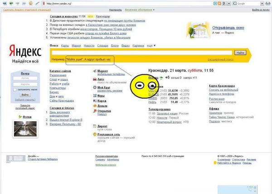Click the blue rewind double-arrow browser button
This screenshot has width=272, height=194.
click(x=5, y=3)
